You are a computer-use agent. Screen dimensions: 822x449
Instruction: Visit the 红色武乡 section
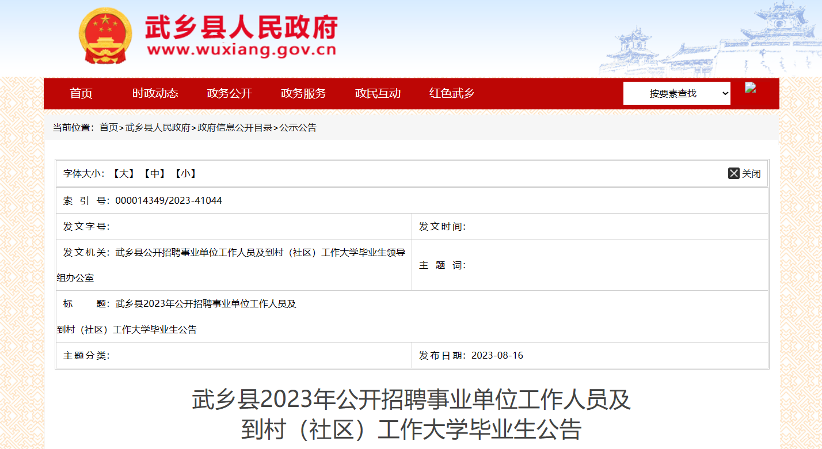pos(452,93)
